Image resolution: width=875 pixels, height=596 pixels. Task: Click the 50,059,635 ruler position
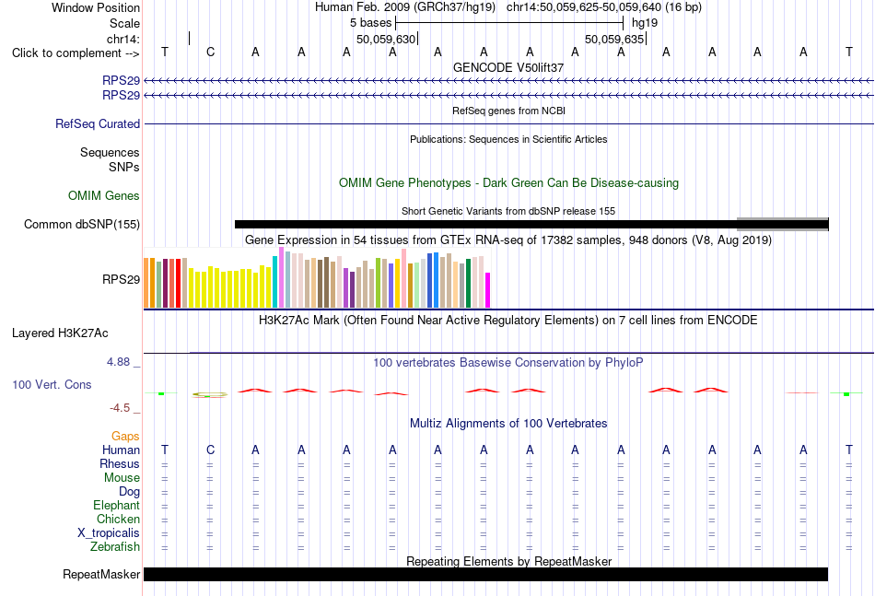[x=614, y=39]
